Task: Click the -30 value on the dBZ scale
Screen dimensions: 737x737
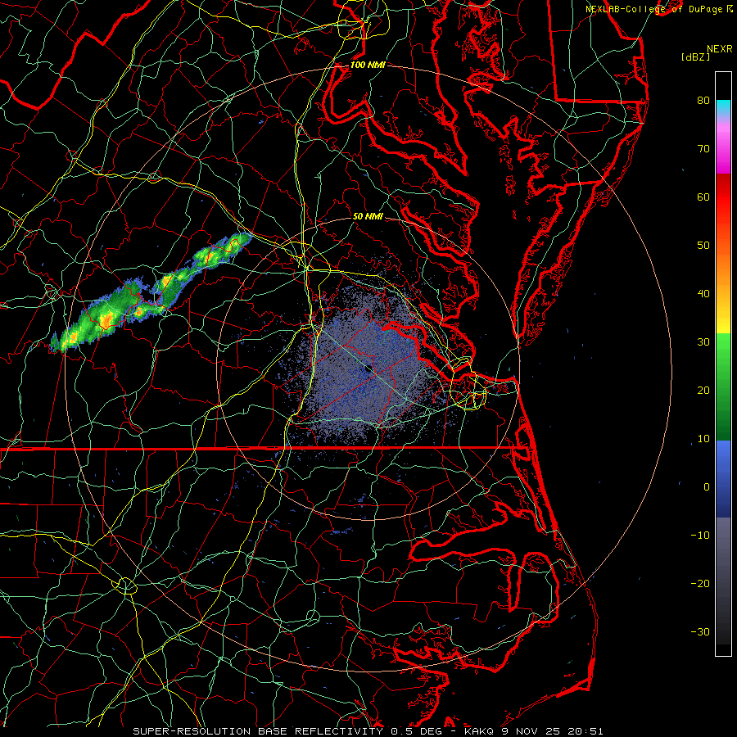Action: tap(700, 631)
